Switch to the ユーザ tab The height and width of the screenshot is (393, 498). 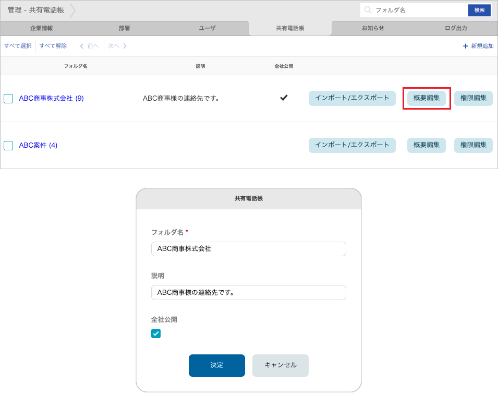[207, 29]
